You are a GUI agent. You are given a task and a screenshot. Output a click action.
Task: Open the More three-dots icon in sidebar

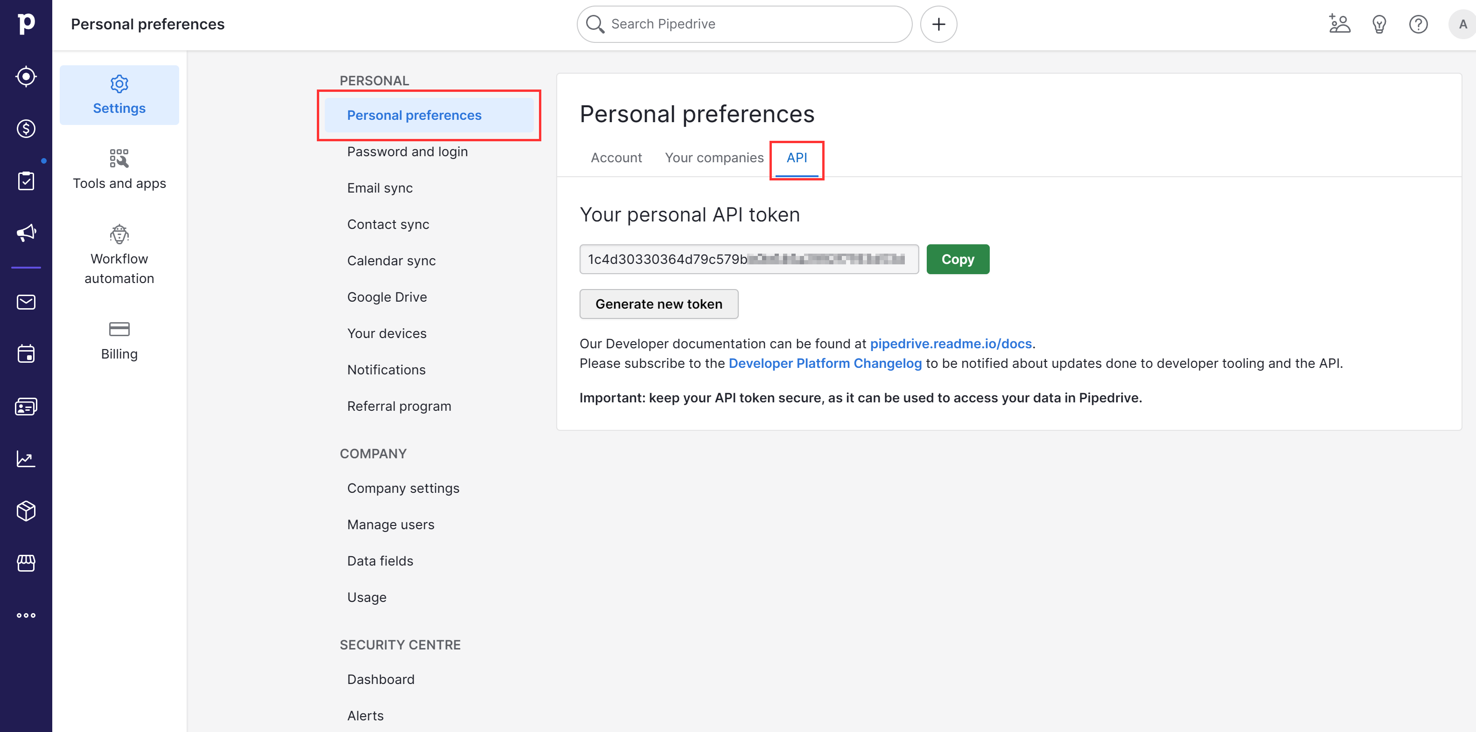coord(26,615)
